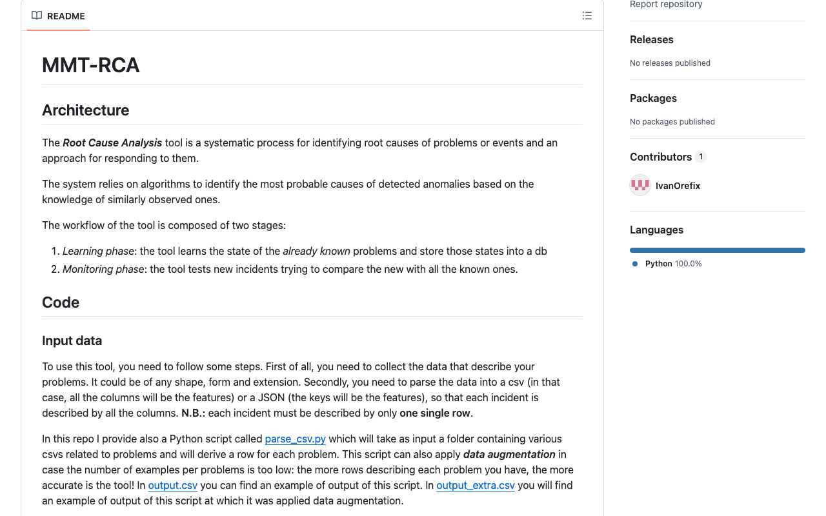The image size is (826, 516).
Task: Click 'No packages published' text
Action: click(x=672, y=122)
